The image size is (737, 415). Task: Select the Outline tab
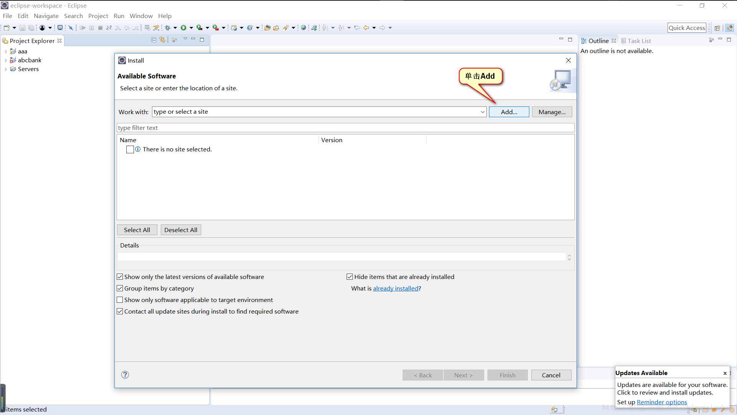pyautogui.click(x=598, y=41)
